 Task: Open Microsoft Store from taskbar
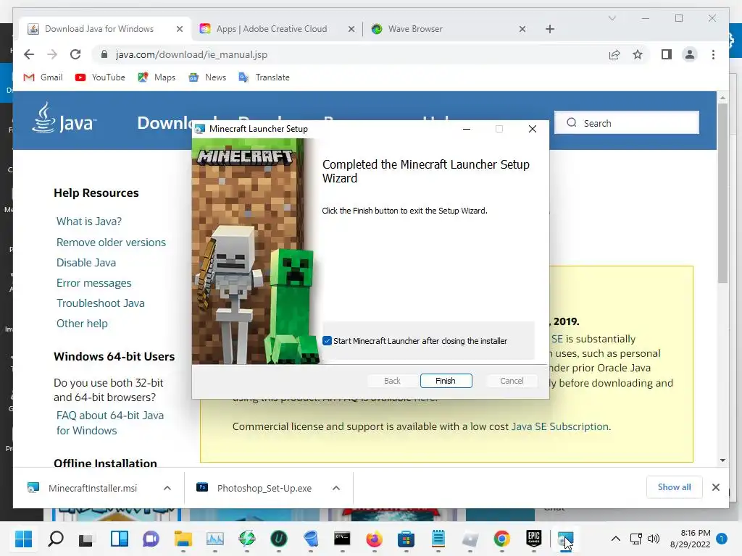pos(406,539)
